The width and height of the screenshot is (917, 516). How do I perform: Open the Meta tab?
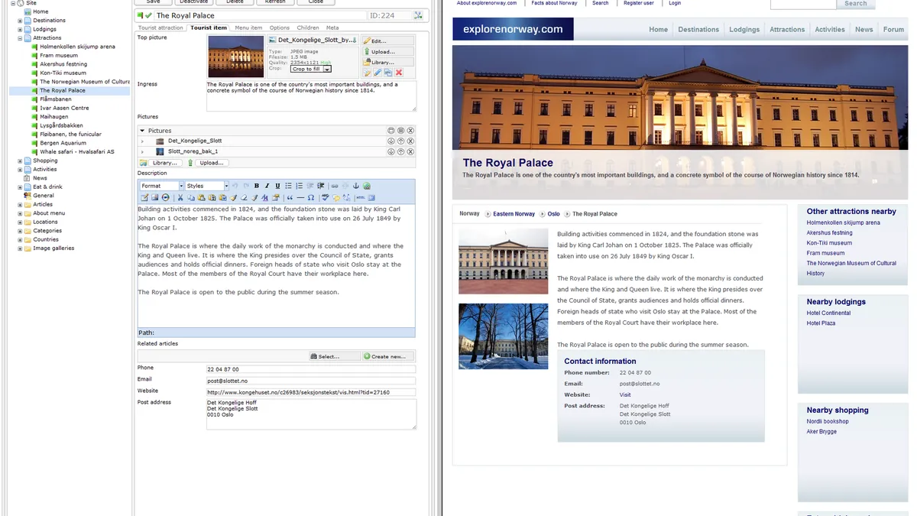pos(332,28)
